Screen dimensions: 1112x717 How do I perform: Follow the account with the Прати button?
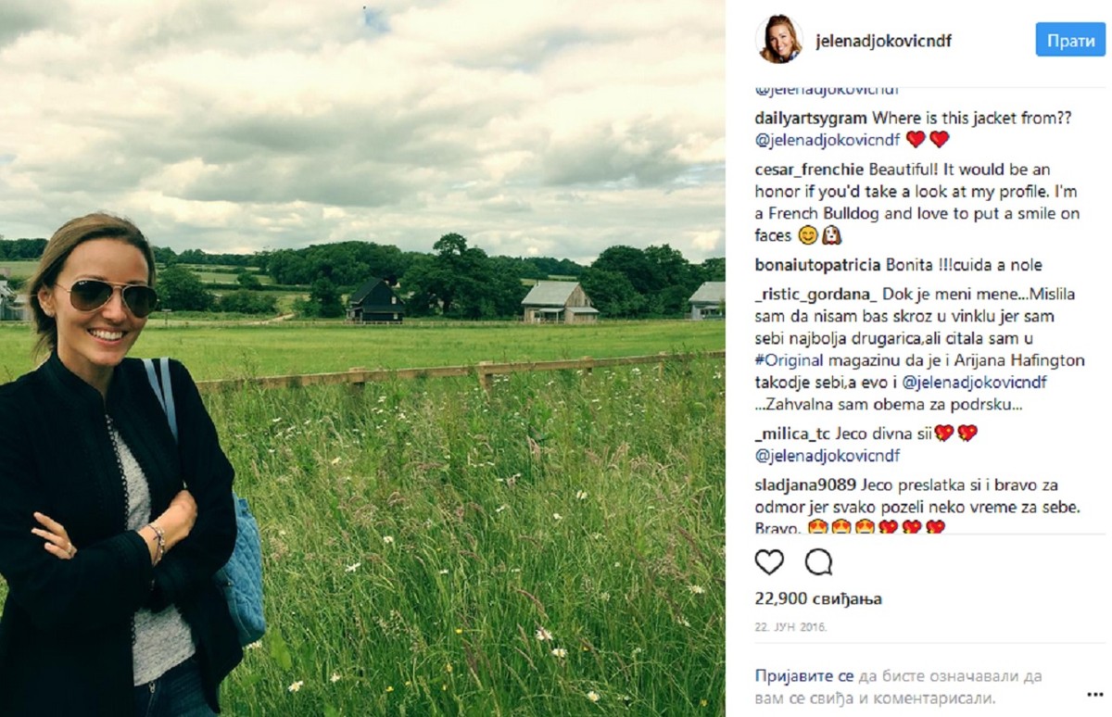(1070, 40)
